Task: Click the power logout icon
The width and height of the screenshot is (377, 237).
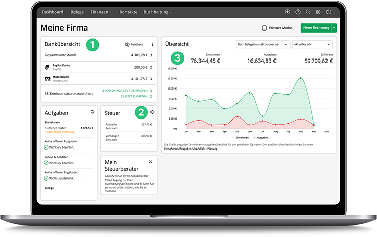Action: coord(329,12)
